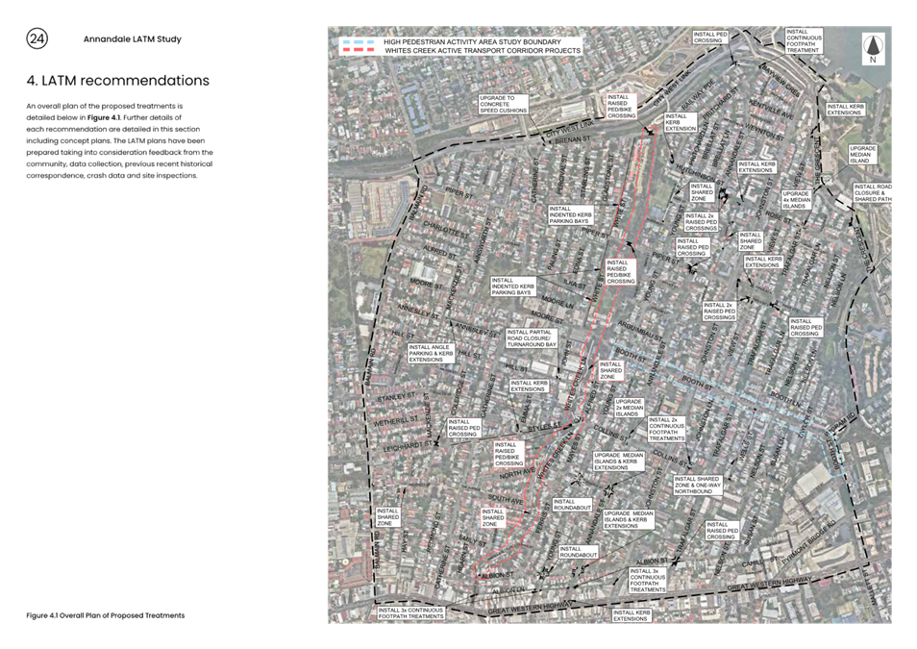Click the 'Wetherill St' street label
The width and height of the screenshot is (917, 649).
pyautogui.click(x=396, y=421)
